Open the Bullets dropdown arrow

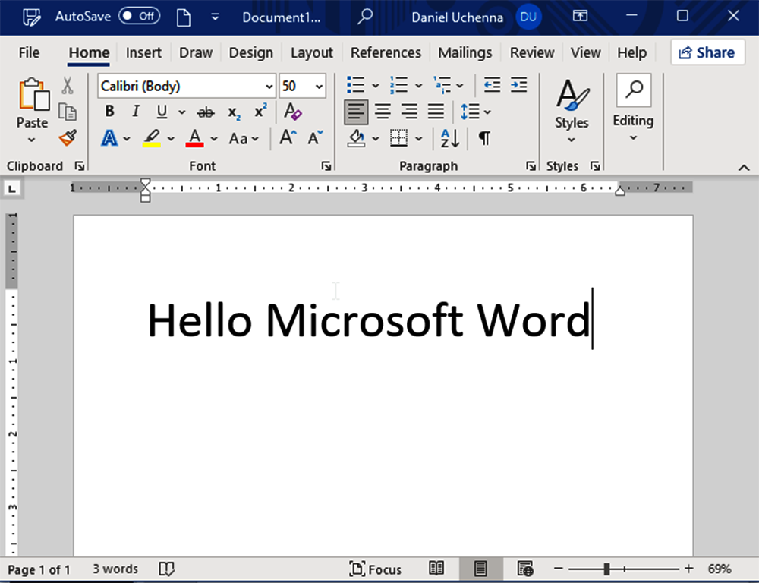(x=375, y=85)
